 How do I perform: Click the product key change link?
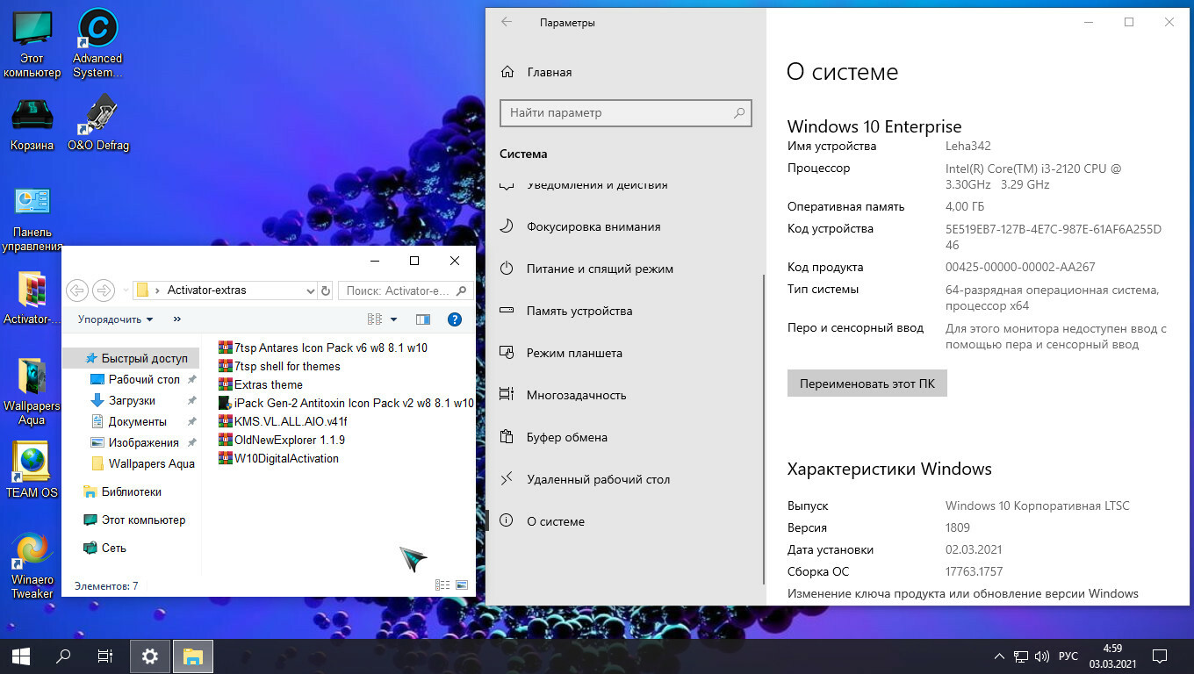pyautogui.click(x=962, y=593)
